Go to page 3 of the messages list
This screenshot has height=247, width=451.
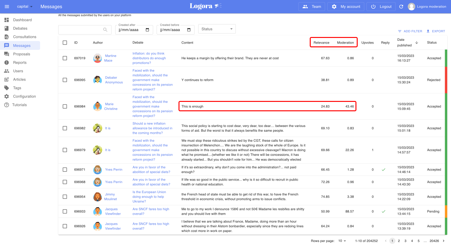[x=405, y=241]
